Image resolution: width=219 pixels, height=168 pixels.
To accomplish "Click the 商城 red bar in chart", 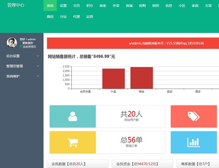I will (142, 78).
